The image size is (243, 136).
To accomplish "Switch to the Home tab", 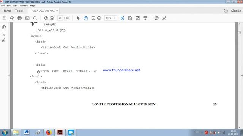I will pyautogui.click(x=6, y=11).
